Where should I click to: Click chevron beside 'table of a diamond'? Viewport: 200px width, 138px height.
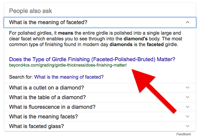(x=188, y=97)
